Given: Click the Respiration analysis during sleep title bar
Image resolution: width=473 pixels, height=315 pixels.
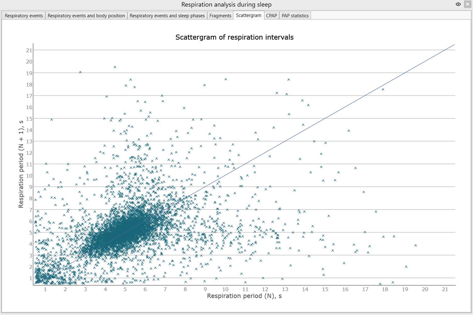Looking at the screenshot, I should (226, 4).
